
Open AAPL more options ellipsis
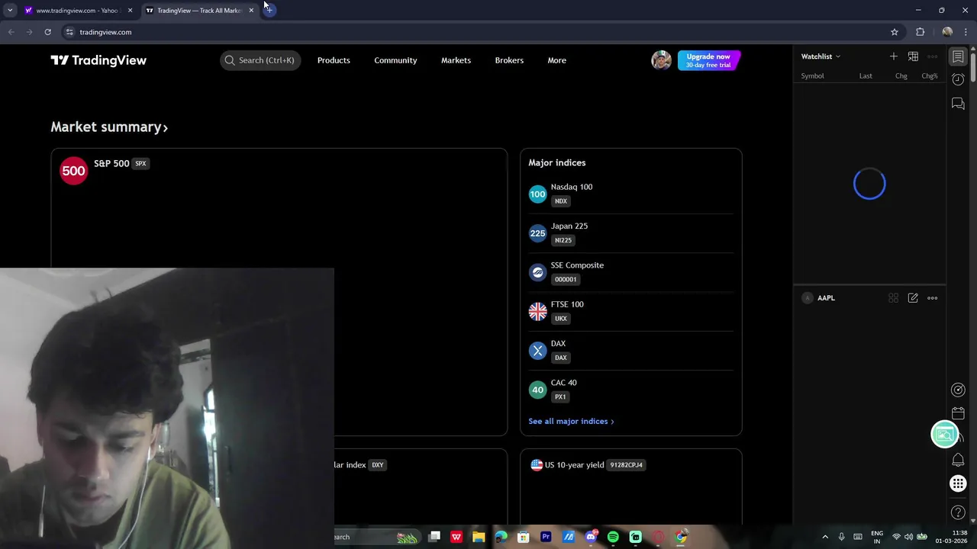click(932, 298)
